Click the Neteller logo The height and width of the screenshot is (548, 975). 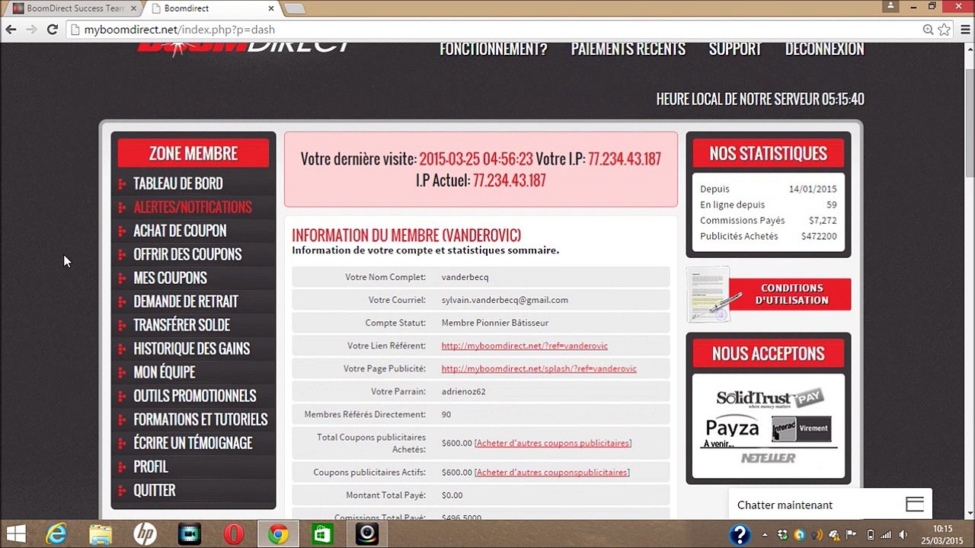[x=769, y=458]
